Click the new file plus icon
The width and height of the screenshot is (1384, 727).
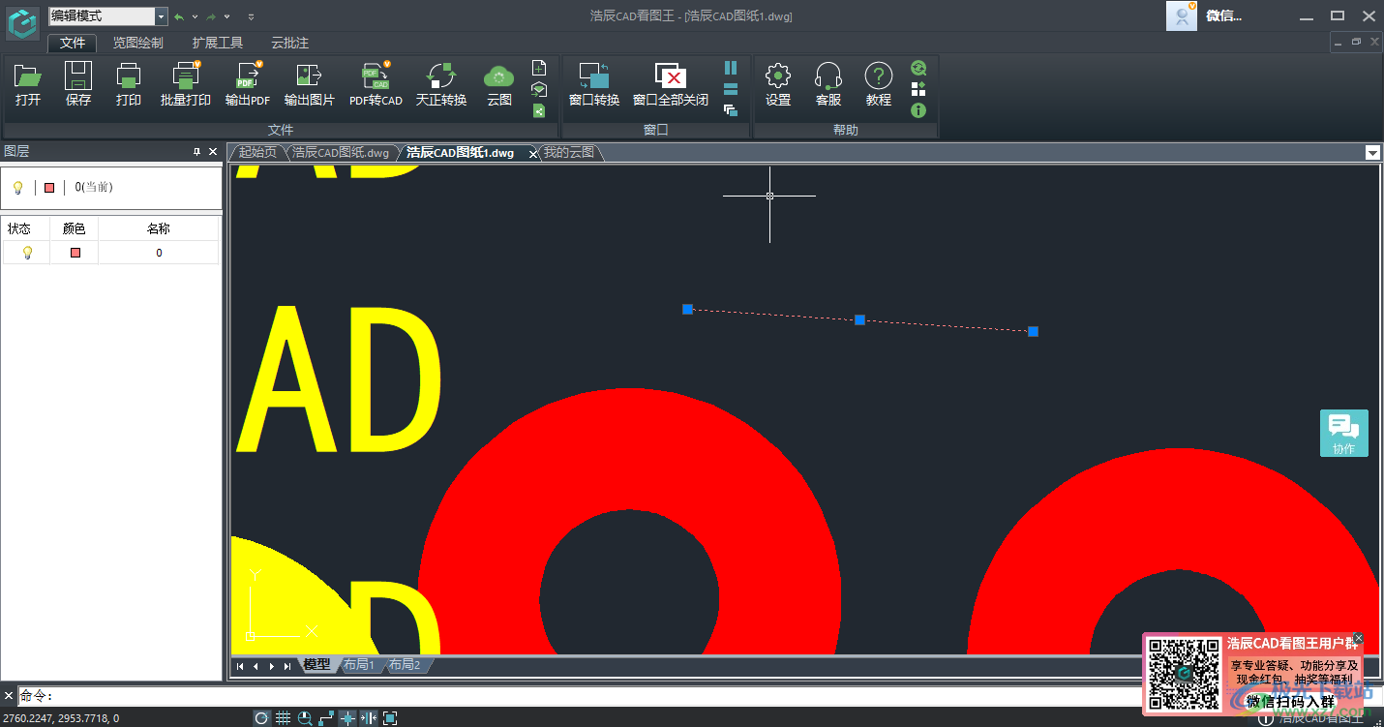pyautogui.click(x=539, y=68)
